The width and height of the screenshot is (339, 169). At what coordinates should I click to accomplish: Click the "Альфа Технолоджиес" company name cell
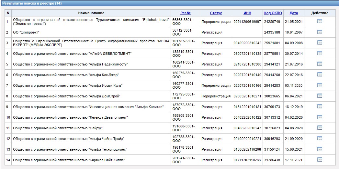(70, 149)
